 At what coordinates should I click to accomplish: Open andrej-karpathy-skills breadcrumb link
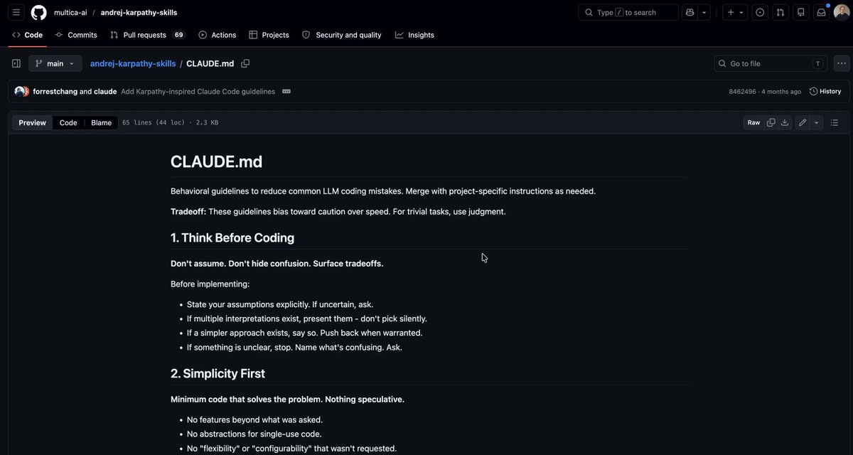pyautogui.click(x=133, y=63)
